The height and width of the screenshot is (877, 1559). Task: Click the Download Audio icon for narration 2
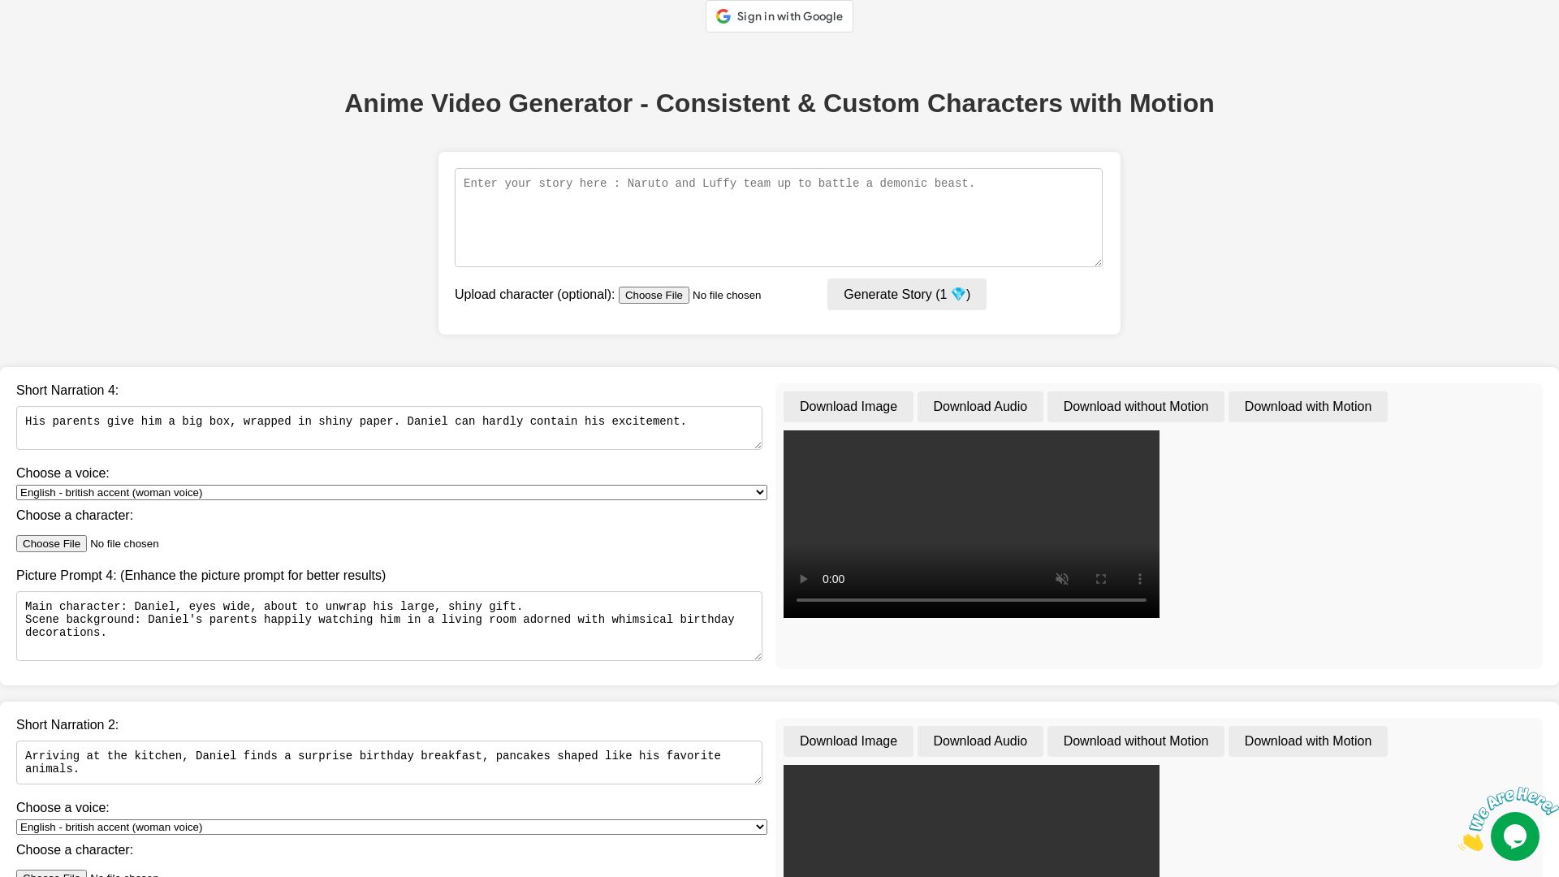(980, 740)
